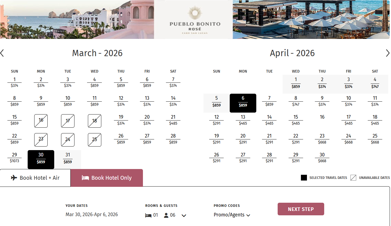Choose March 21 priced at $485

point(173,120)
